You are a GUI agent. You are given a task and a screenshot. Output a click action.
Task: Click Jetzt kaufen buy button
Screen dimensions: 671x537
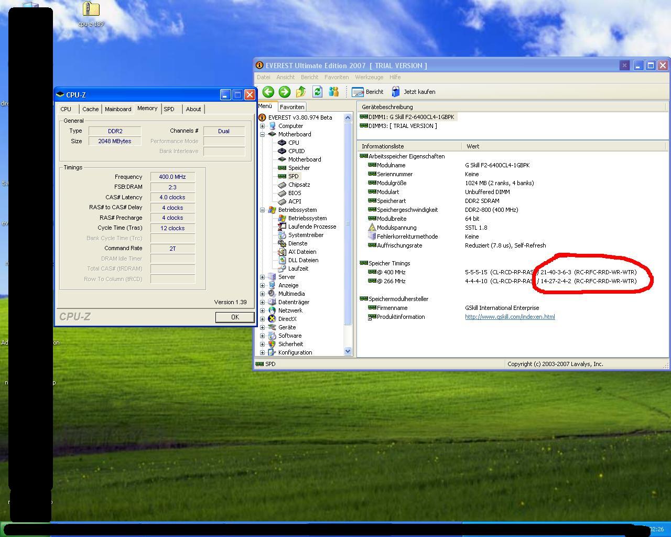[x=413, y=92]
